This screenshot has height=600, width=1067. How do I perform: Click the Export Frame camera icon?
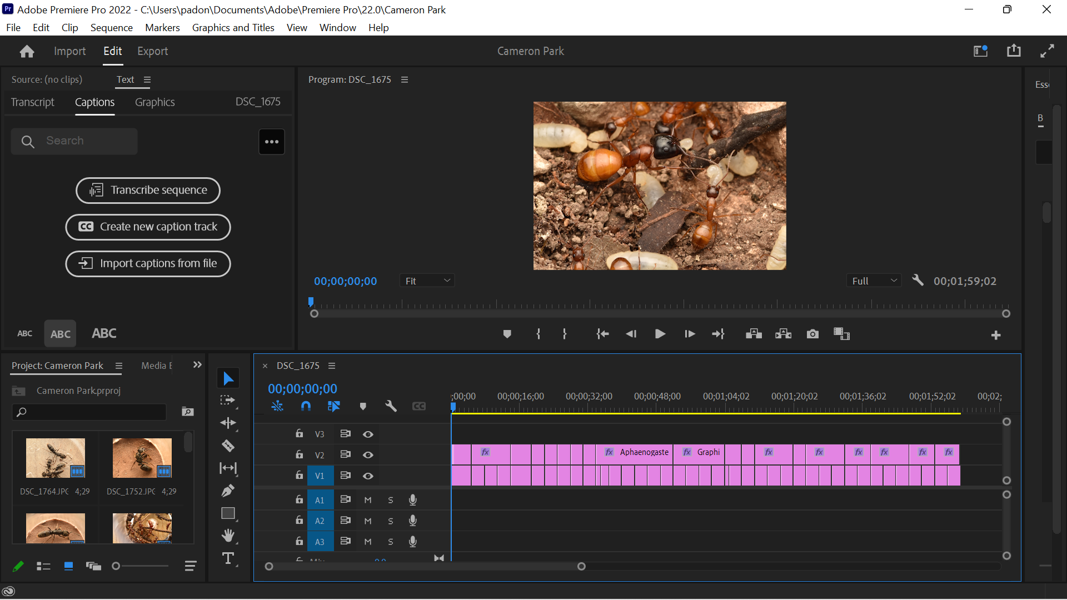tap(812, 334)
